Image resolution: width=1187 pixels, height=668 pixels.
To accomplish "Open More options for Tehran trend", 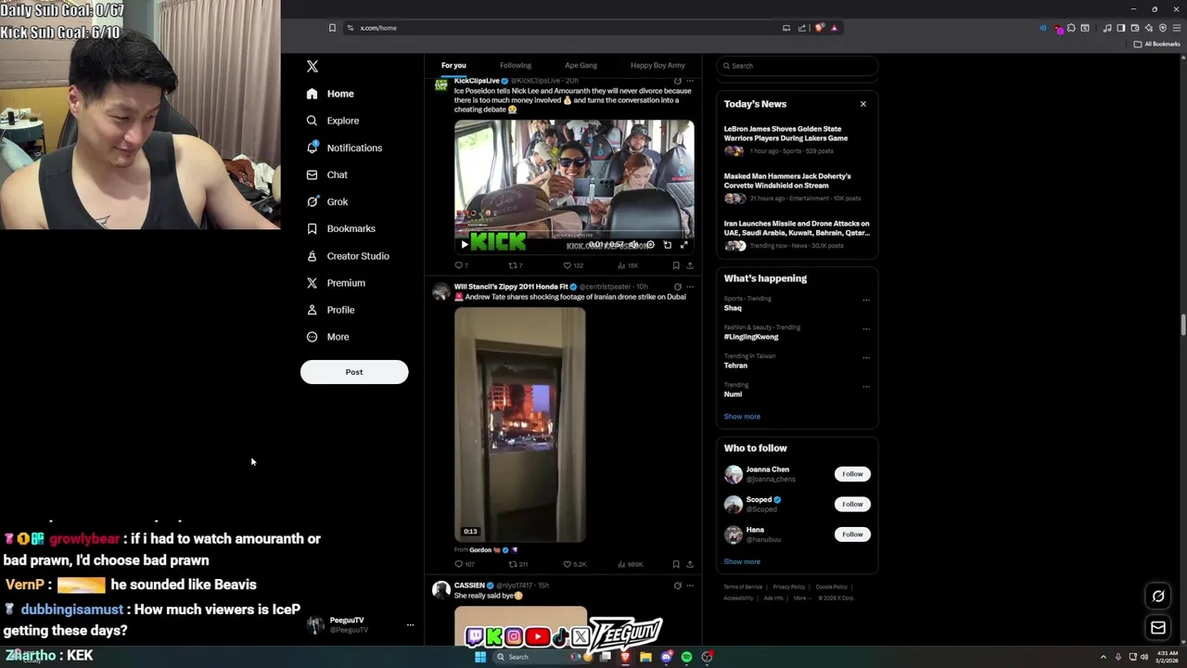I will tap(866, 357).
